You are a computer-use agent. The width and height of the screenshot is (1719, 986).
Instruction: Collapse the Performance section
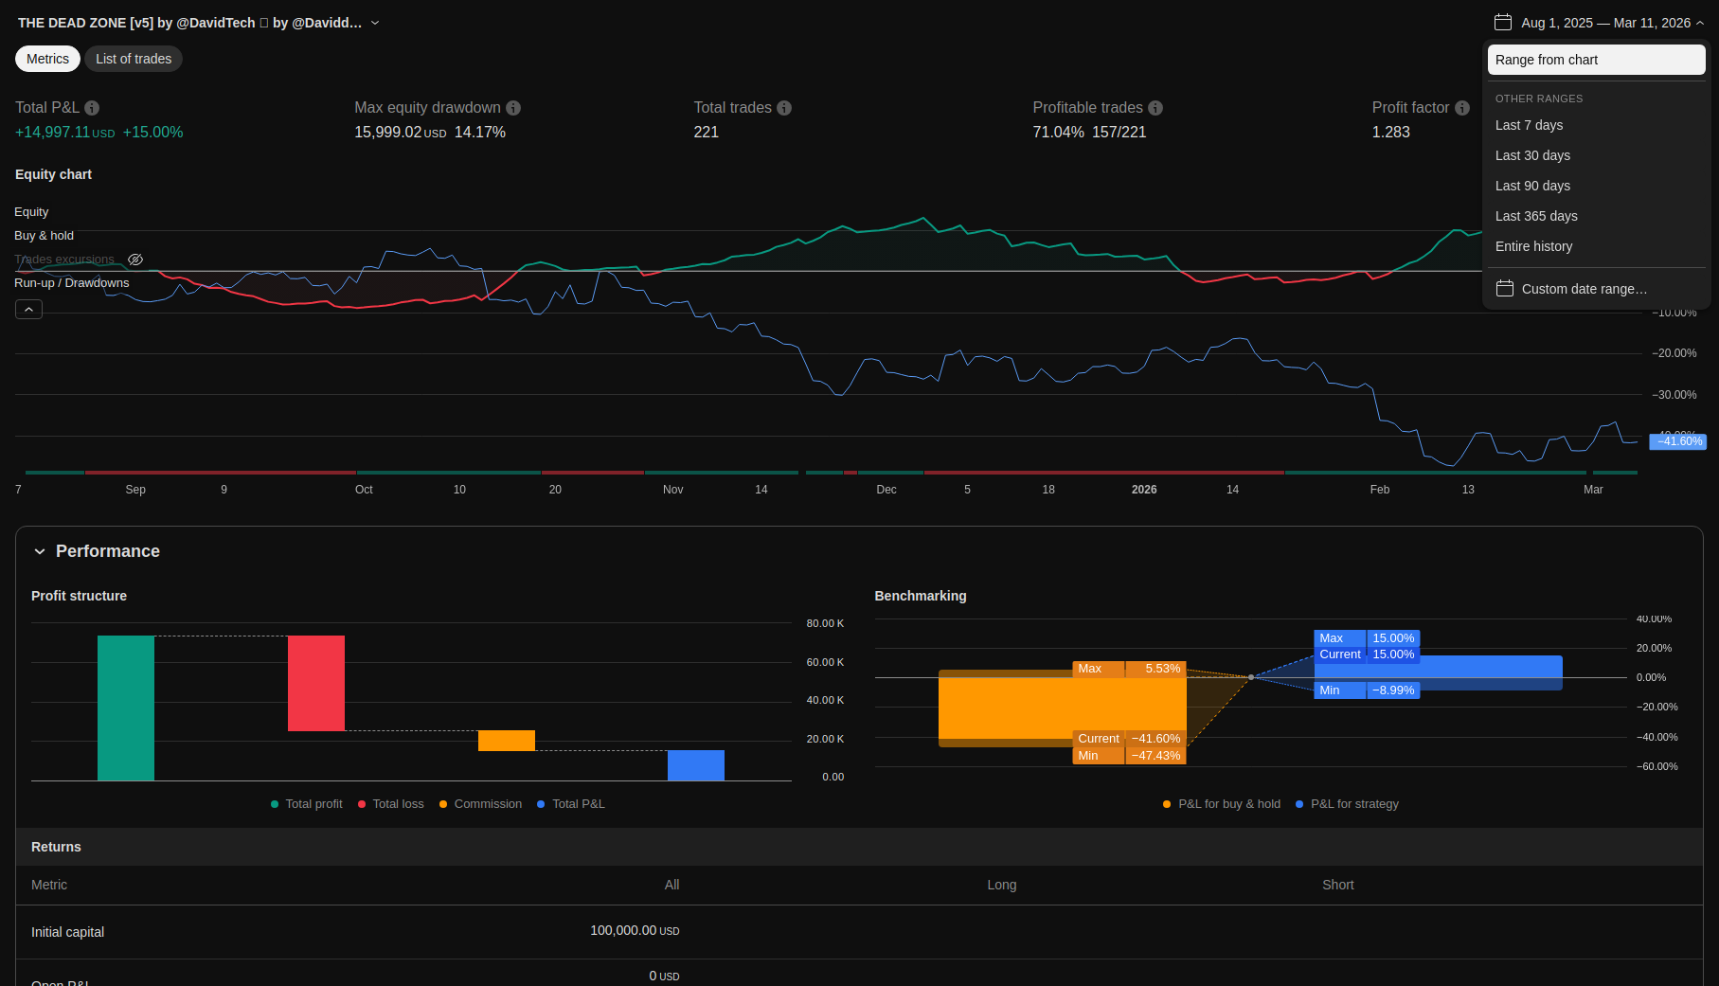tap(40, 551)
